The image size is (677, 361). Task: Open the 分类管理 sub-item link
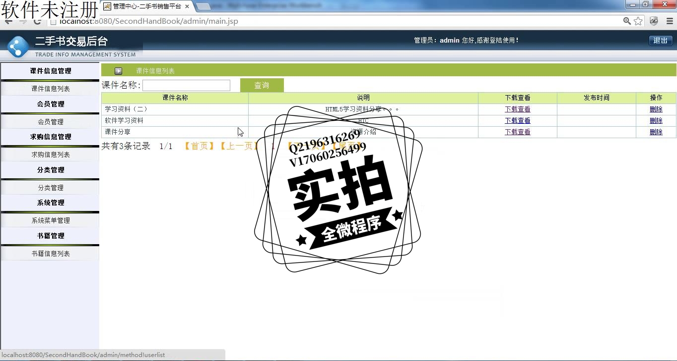pyautogui.click(x=50, y=188)
